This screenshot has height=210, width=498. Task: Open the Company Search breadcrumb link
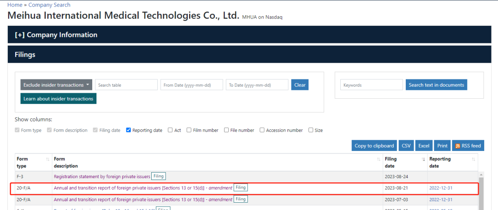click(49, 5)
